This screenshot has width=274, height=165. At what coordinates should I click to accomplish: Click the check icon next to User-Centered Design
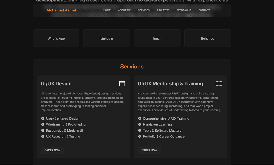pos(43,118)
